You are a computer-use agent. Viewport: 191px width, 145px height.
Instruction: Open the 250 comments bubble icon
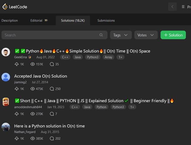pyautogui.click(x=52, y=89)
